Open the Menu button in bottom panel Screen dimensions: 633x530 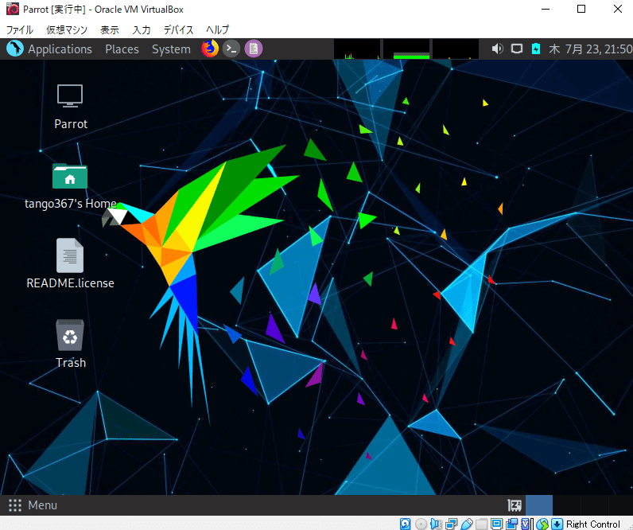coord(33,505)
